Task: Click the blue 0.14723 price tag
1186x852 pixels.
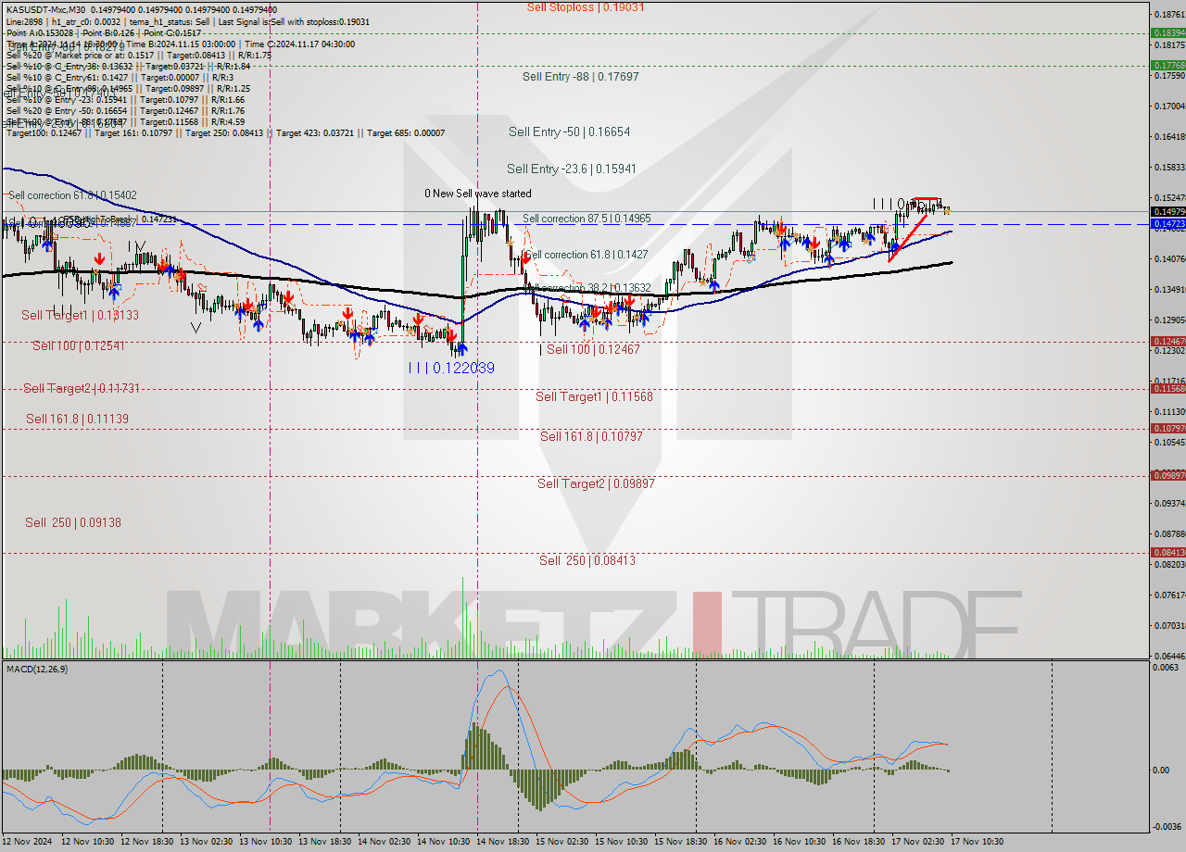Action: coord(1167,224)
